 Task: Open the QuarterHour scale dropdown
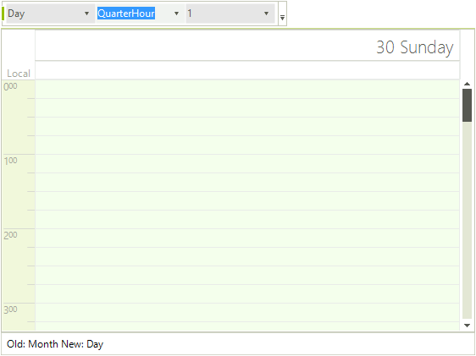[176, 14]
